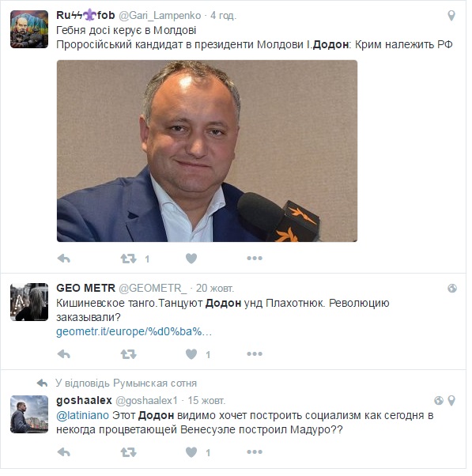Open the GEO METR profile avatar

point(29,302)
